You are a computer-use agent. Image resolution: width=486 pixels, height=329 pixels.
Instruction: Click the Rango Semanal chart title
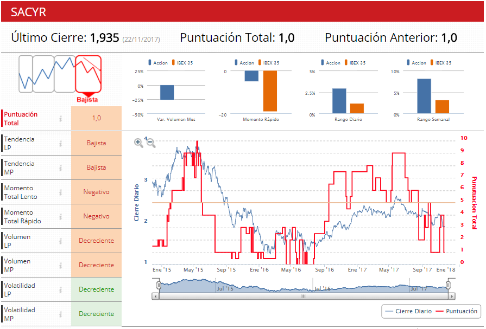433,119
